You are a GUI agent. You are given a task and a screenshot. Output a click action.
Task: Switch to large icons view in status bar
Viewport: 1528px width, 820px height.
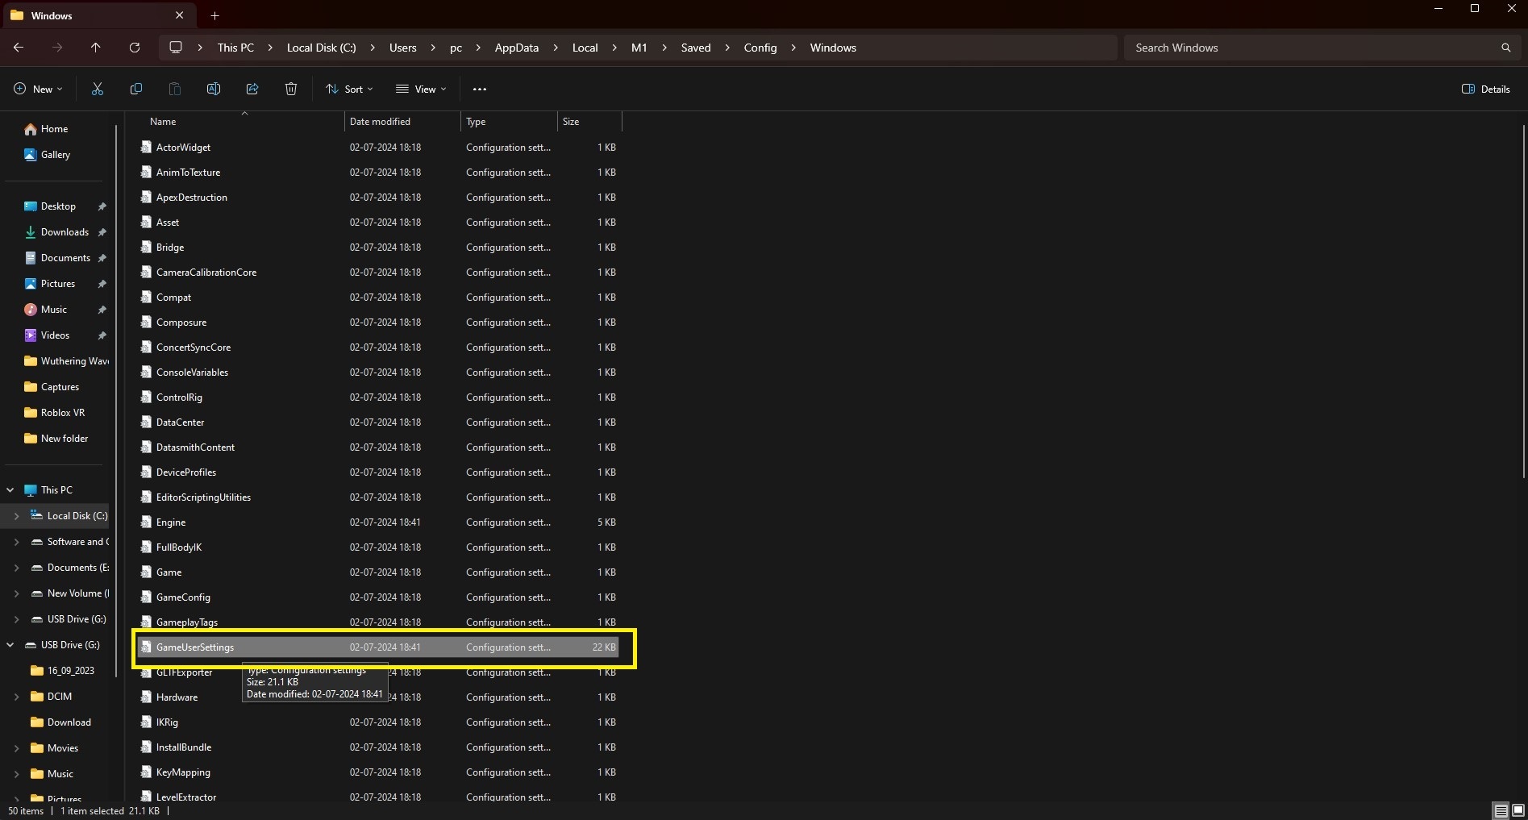pyautogui.click(x=1518, y=810)
